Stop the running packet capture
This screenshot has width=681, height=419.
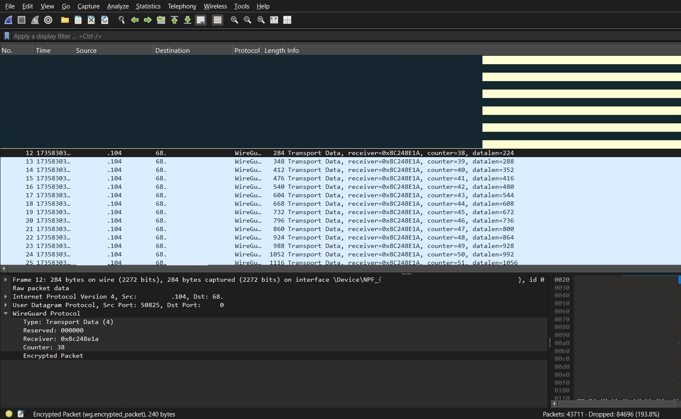point(22,20)
